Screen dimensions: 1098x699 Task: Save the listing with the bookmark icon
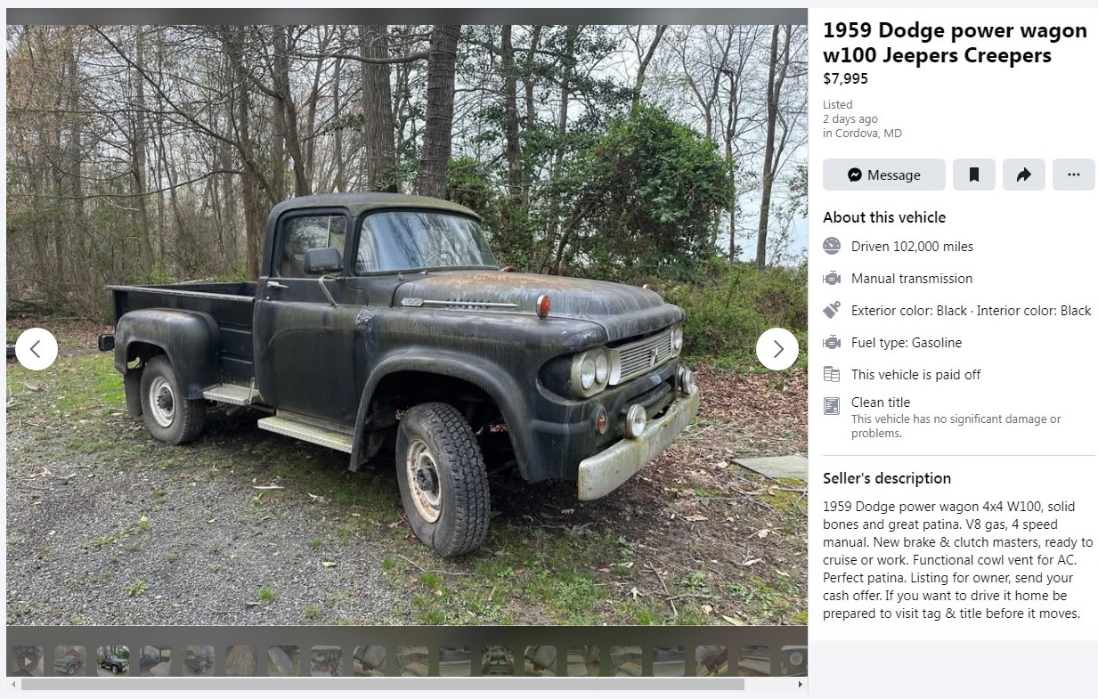coord(974,175)
